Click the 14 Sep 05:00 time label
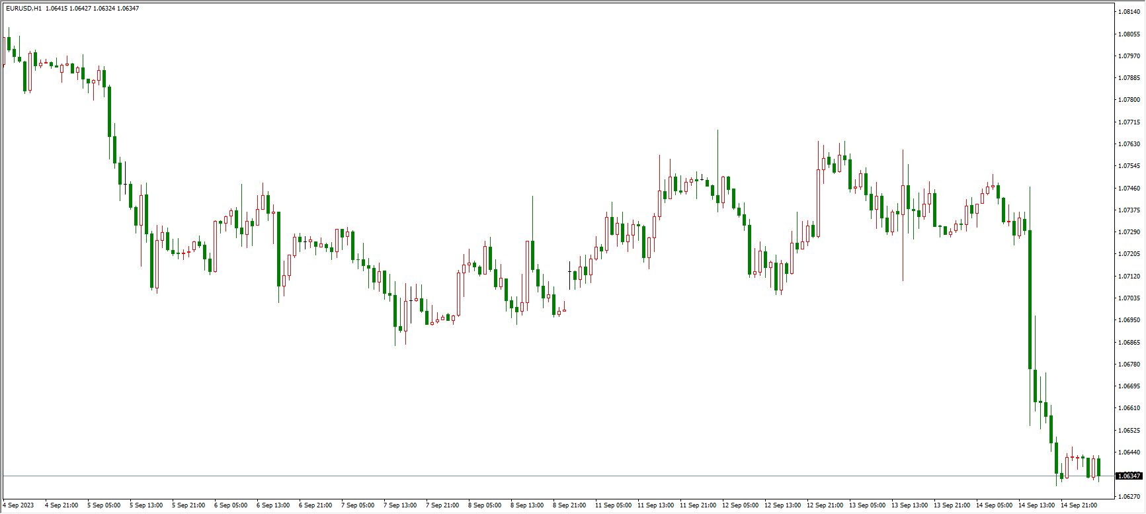Screen dimensions: 1146x514 pos(994,505)
